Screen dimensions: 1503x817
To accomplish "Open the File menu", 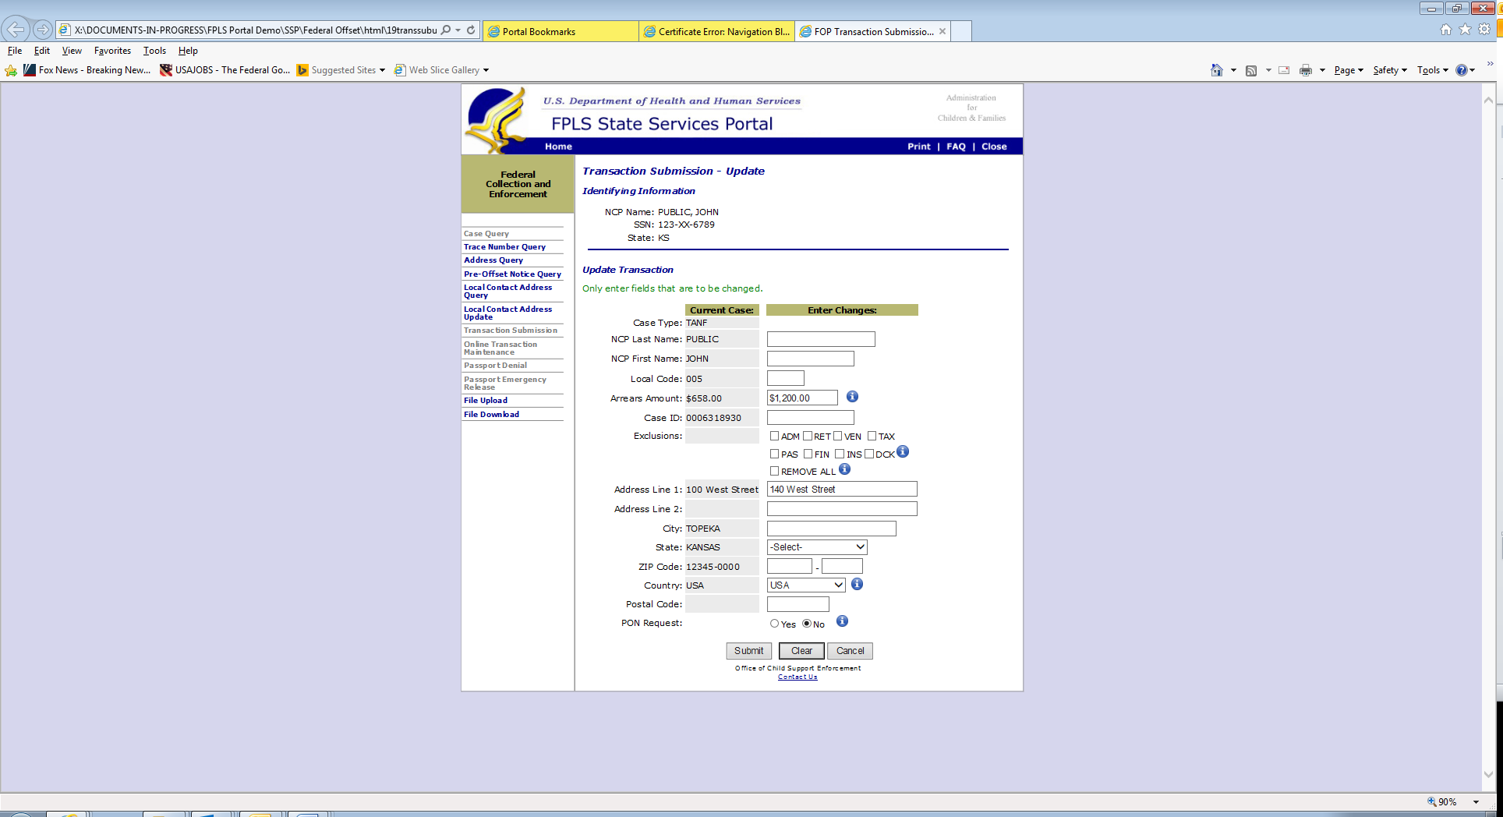I will [15, 51].
